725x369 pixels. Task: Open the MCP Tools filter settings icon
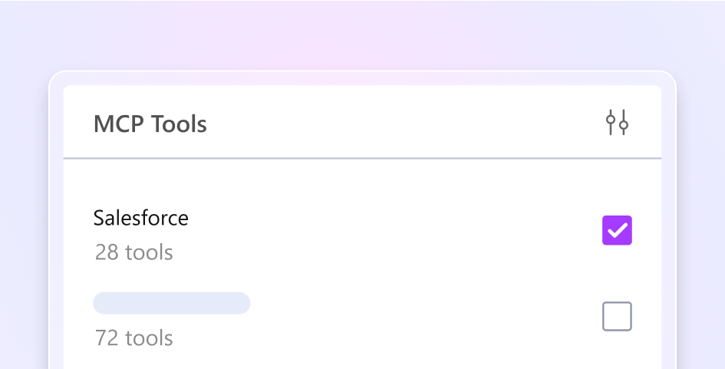(x=617, y=123)
